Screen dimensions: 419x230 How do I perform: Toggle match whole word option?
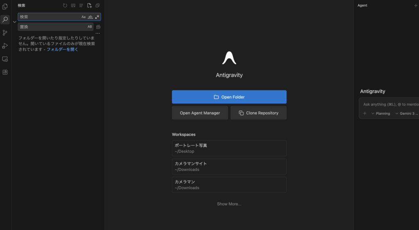90,17
